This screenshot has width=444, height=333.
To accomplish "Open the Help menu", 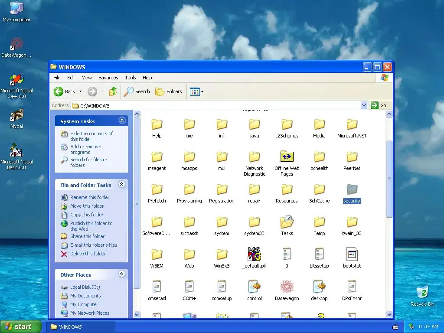I will click(147, 78).
